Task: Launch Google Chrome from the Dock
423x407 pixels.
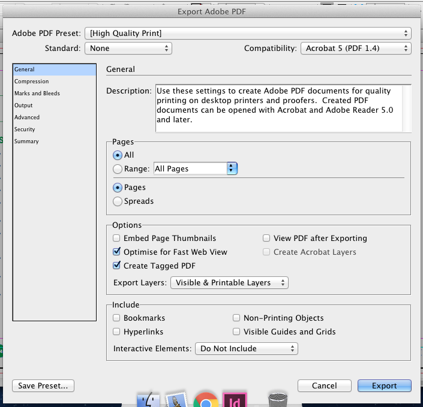Action: (206, 400)
